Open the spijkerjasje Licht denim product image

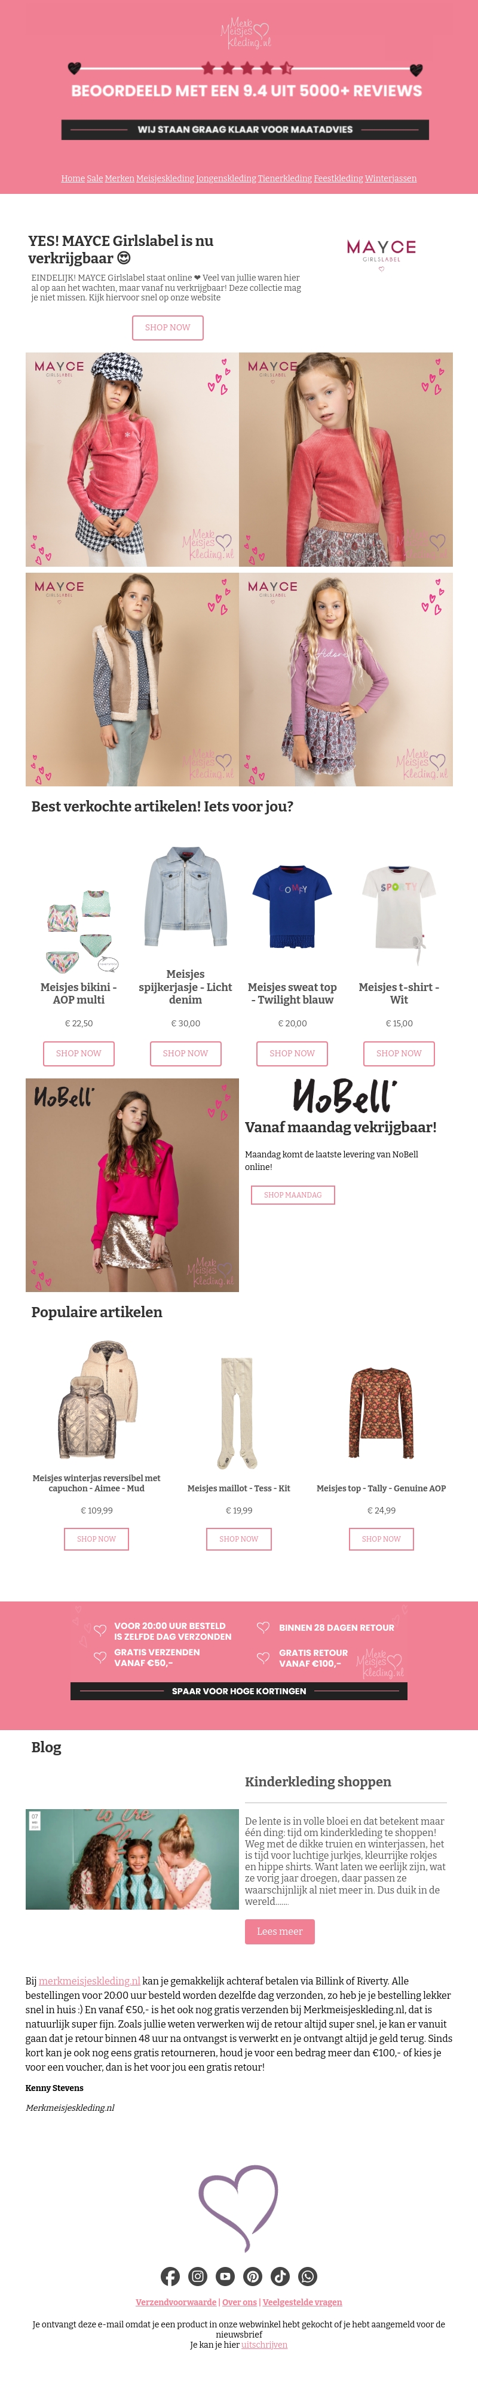pyautogui.click(x=186, y=896)
